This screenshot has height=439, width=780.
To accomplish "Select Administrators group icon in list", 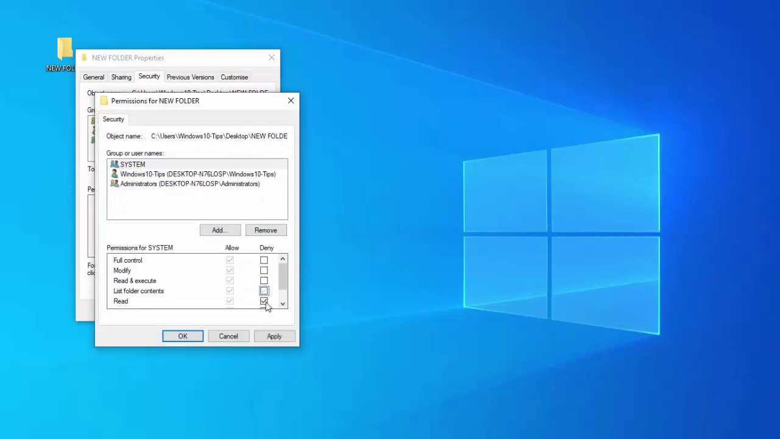I will pos(115,184).
